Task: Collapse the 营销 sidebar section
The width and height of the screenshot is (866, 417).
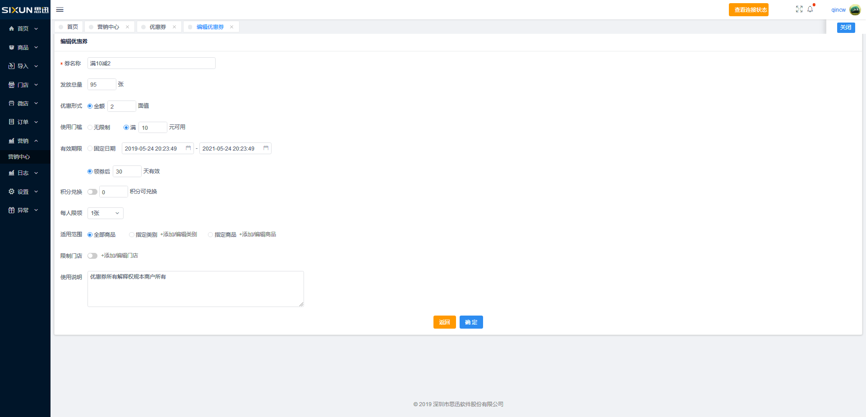Action: tap(23, 141)
